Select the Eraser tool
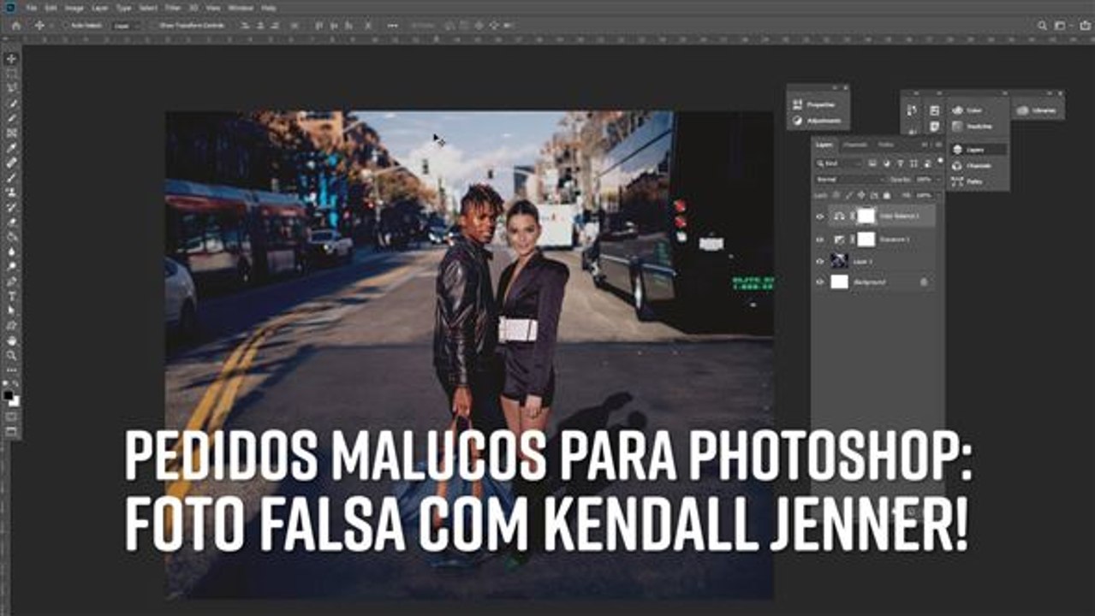The height and width of the screenshot is (616, 1095). pos(12,221)
